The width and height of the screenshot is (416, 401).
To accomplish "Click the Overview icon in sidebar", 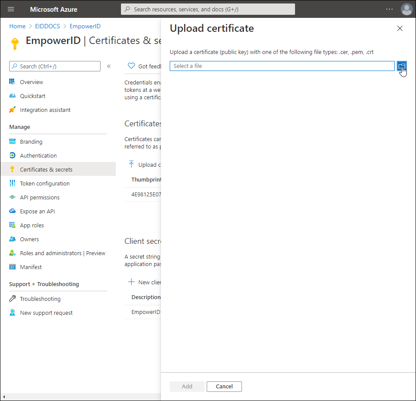I will 12,82.
